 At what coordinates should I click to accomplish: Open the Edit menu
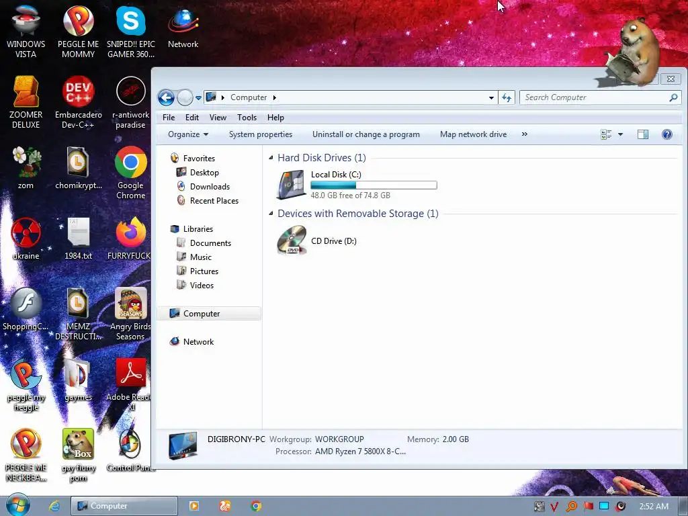point(191,117)
